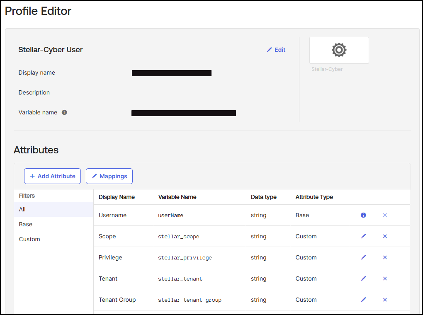
Task: Click the stellar_scope variable name
Action: 178,237
